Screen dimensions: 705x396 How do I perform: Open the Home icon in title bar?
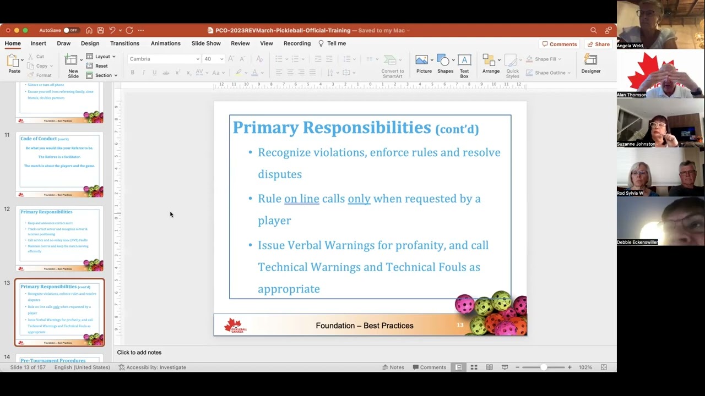pyautogui.click(x=89, y=30)
